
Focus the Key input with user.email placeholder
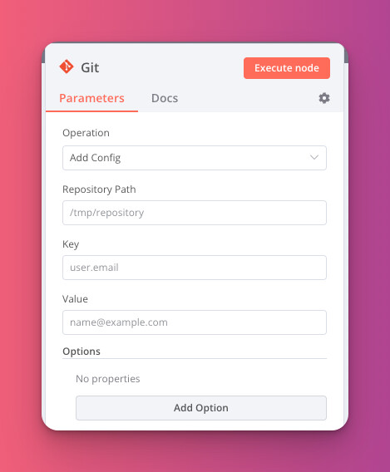[x=195, y=268]
